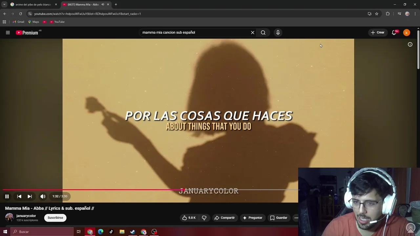Save video with the Guardar button
The width and height of the screenshot is (420, 236).
[x=279, y=218]
